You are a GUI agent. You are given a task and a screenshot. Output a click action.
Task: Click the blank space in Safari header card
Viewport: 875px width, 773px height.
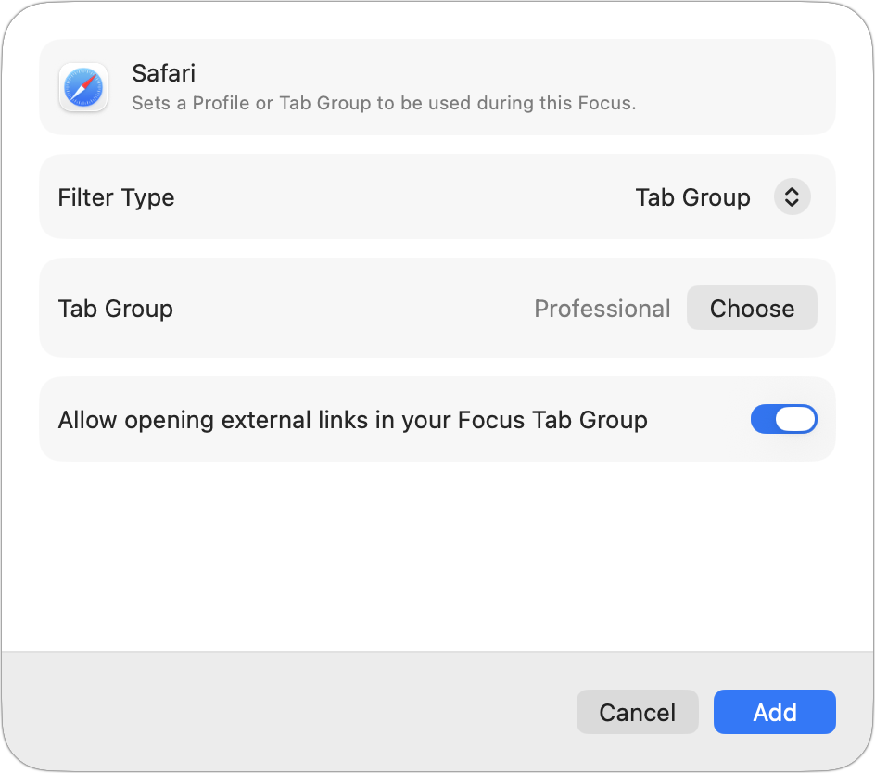[x=732, y=87]
